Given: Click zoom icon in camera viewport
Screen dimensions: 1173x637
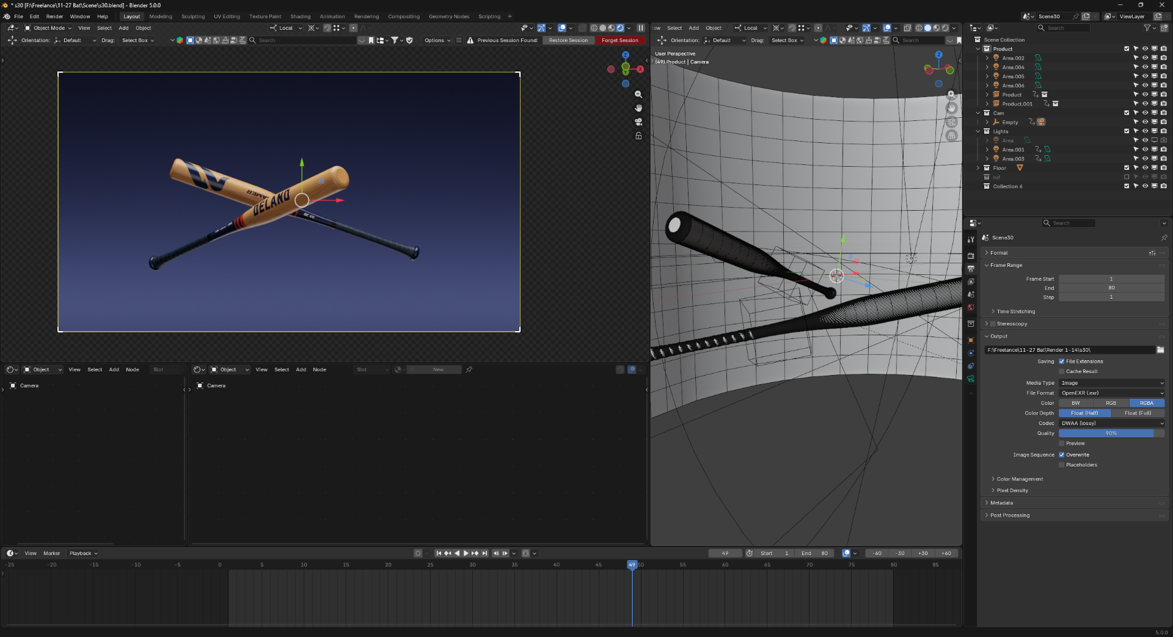Looking at the screenshot, I should [638, 95].
